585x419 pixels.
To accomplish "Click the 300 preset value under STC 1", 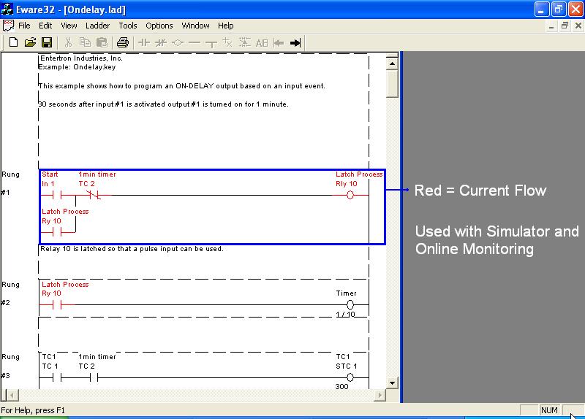I will coord(341,386).
